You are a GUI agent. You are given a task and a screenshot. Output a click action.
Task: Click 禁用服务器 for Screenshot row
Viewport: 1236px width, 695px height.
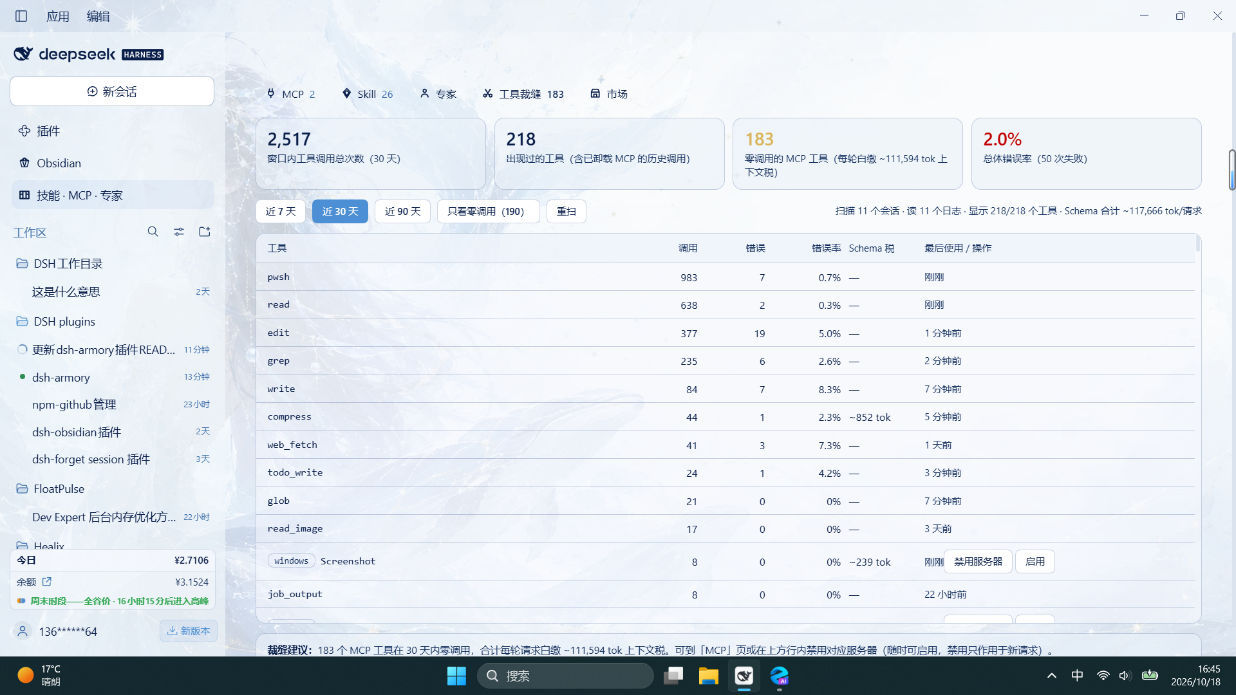point(978,561)
